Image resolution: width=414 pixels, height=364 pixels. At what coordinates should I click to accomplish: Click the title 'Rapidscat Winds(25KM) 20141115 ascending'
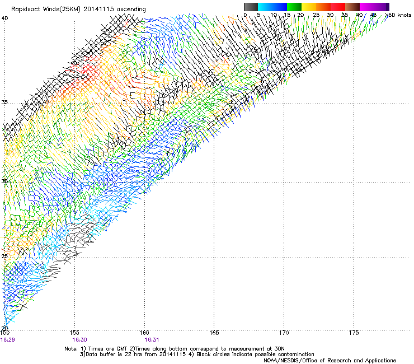[x=78, y=9]
